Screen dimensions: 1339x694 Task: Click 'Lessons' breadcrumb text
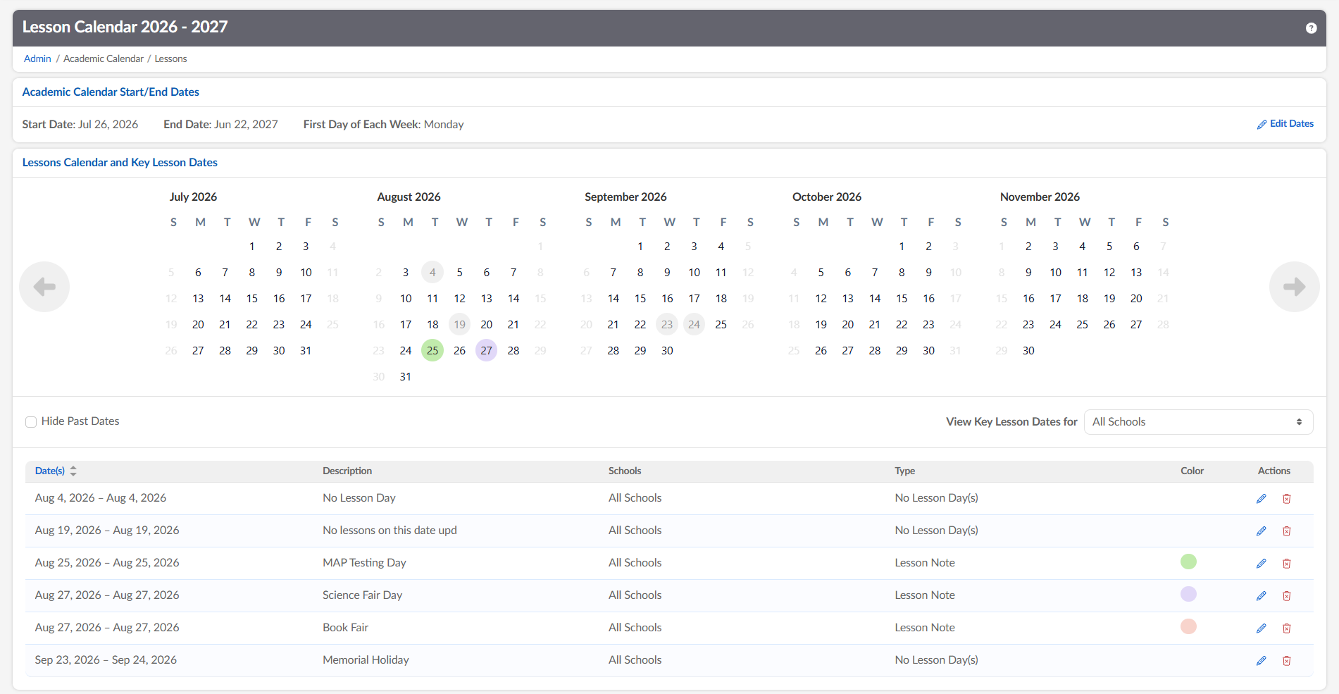point(170,58)
